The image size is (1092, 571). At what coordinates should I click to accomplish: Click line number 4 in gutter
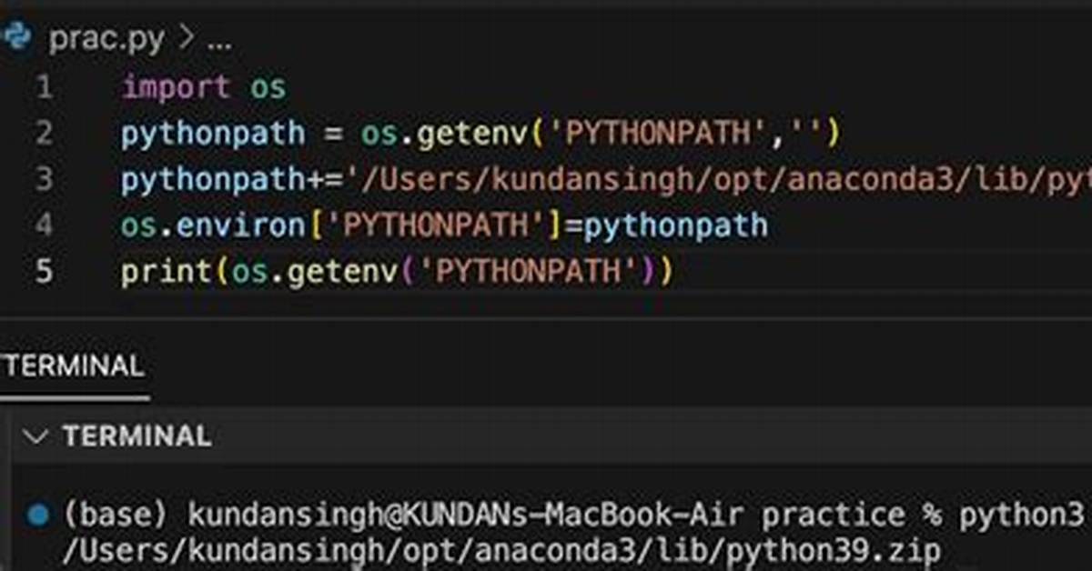click(x=44, y=225)
